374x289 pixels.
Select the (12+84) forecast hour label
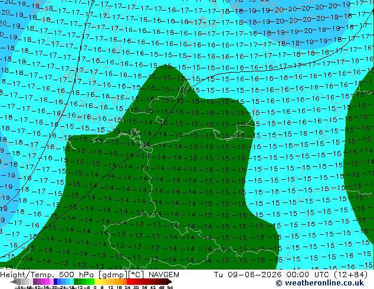[x=350, y=275]
